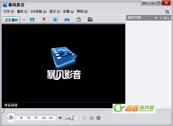Maximize the 暴风影音 window

[158, 3]
